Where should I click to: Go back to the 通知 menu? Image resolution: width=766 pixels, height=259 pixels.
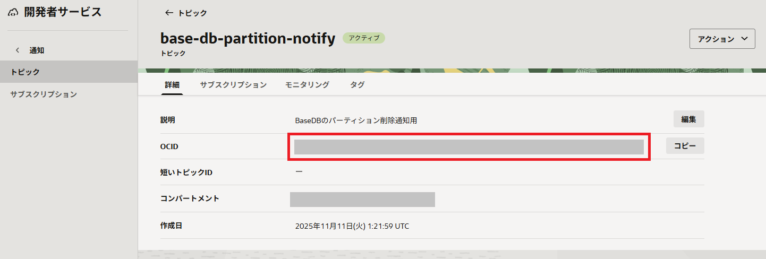click(37, 50)
